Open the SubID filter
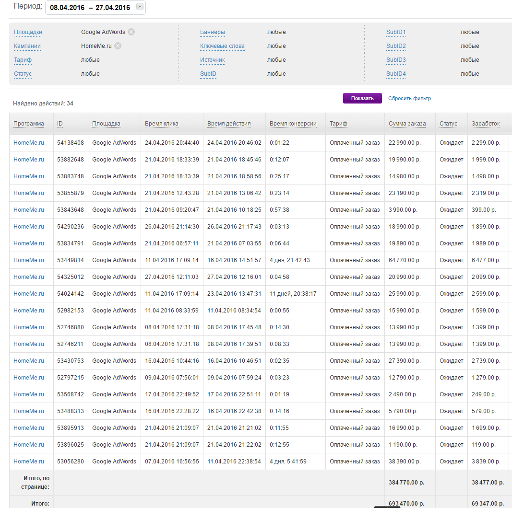The height and width of the screenshot is (508, 512). (208, 74)
